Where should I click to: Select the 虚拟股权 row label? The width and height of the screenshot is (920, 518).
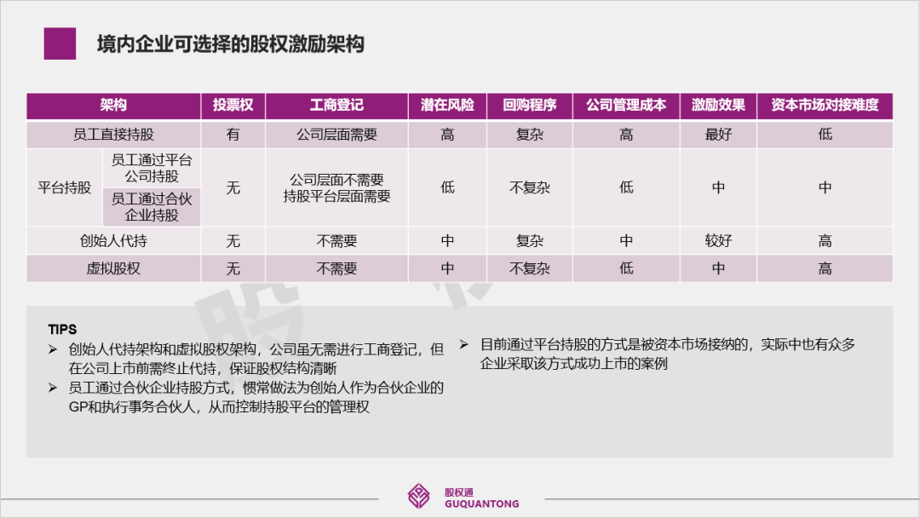(113, 268)
